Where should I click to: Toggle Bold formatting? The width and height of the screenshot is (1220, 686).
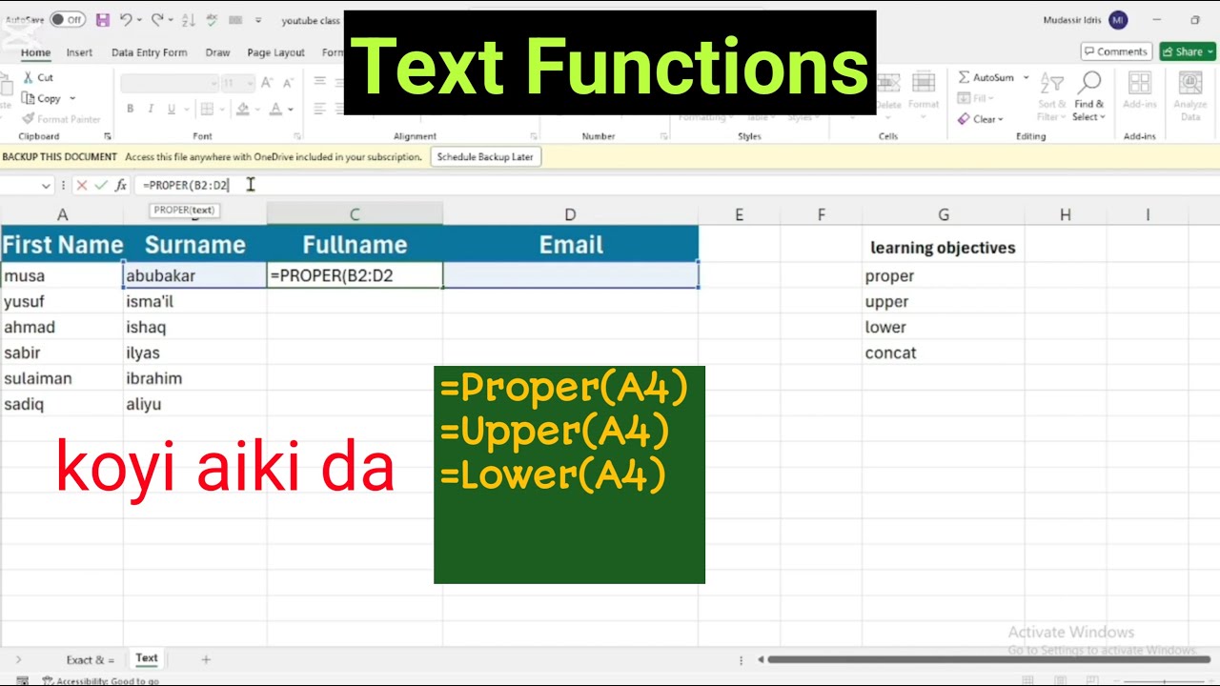[130, 110]
